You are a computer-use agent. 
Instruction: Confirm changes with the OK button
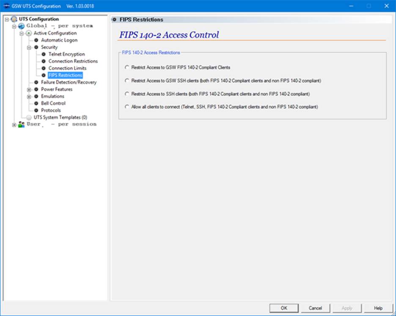(x=284, y=308)
